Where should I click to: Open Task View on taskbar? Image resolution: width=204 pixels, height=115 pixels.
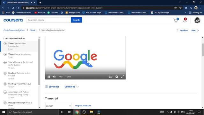(x=69, y=112)
